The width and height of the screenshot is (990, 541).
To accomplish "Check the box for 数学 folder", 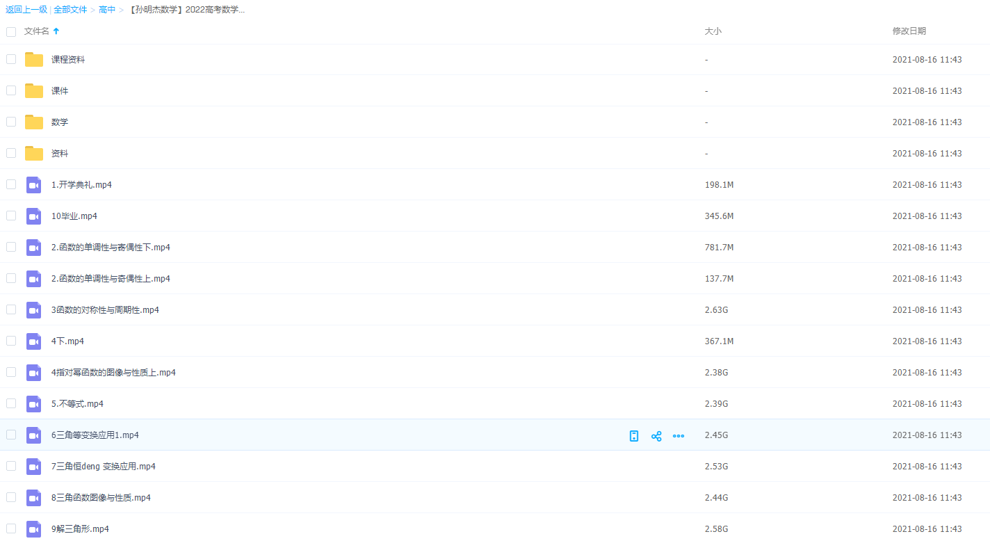I will [x=11, y=122].
